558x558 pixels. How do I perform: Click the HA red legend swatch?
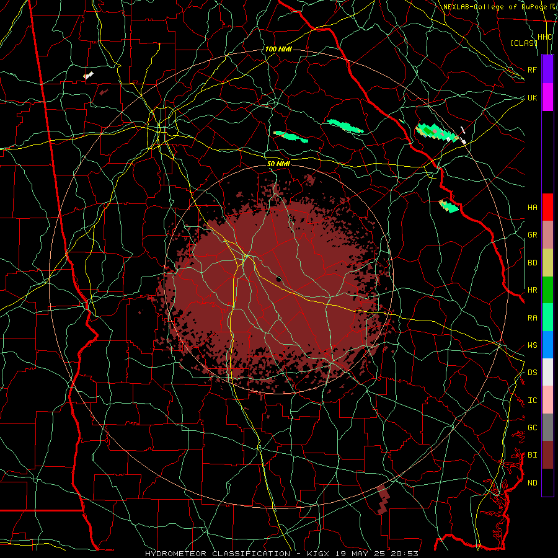point(547,207)
